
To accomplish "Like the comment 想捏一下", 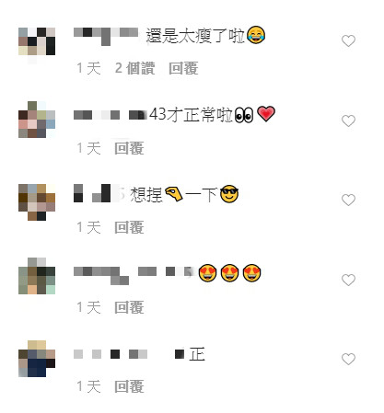I will [x=348, y=200].
